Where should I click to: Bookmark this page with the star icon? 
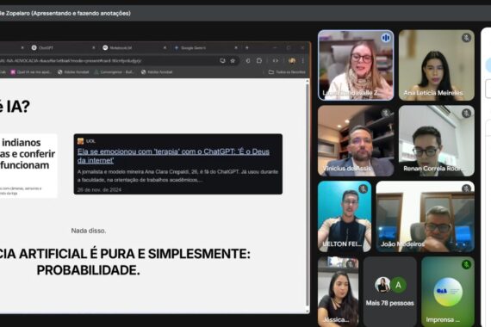coord(233,61)
